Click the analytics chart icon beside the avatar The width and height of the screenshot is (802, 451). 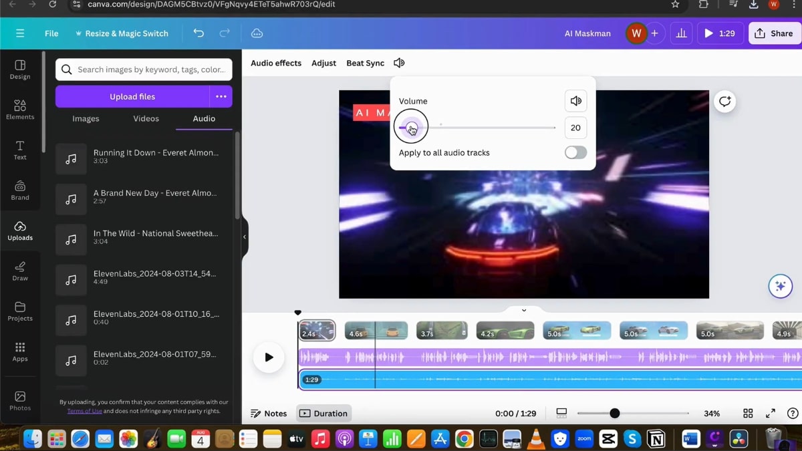(x=681, y=33)
